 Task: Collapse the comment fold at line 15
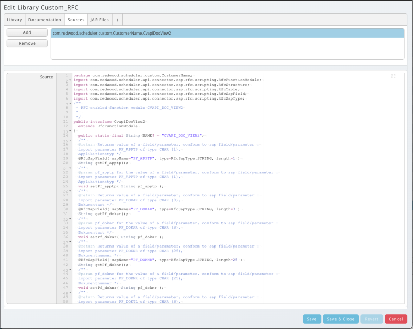point(70,140)
